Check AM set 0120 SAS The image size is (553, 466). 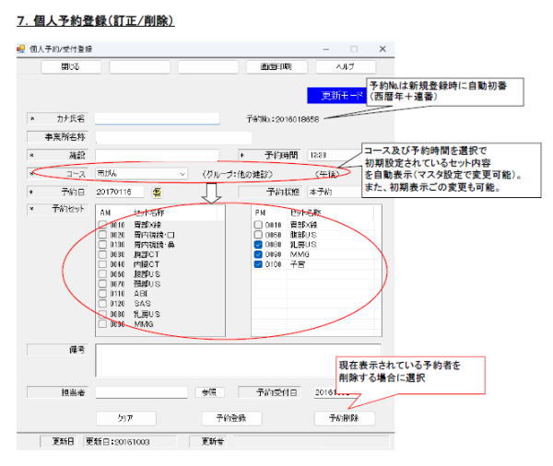[x=102, y=304]
